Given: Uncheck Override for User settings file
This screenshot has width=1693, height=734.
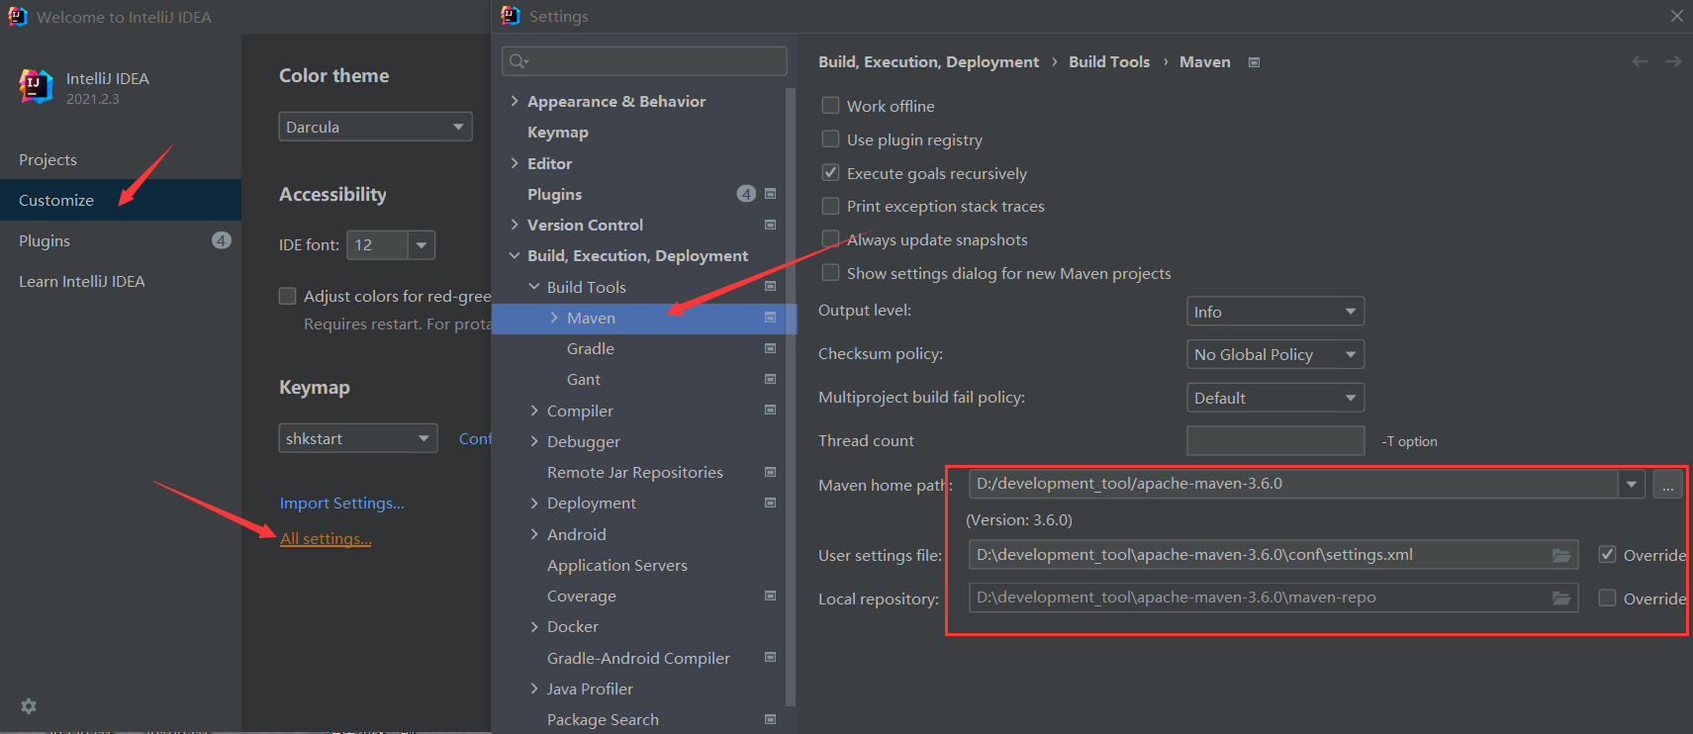Looking at the screenshot, I should point(1608,554).
